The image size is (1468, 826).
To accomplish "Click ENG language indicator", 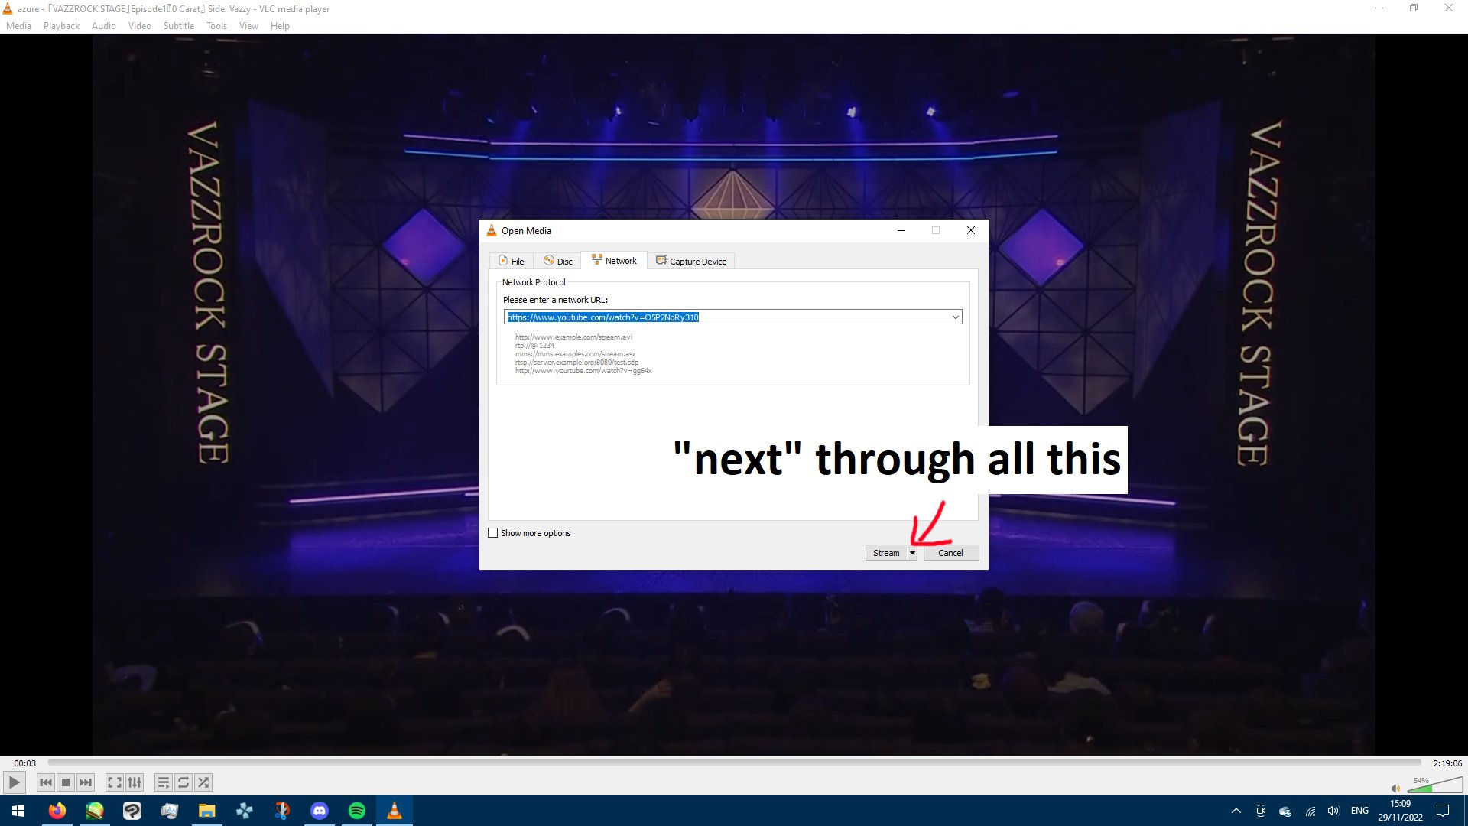I will tap(1359, 811).
